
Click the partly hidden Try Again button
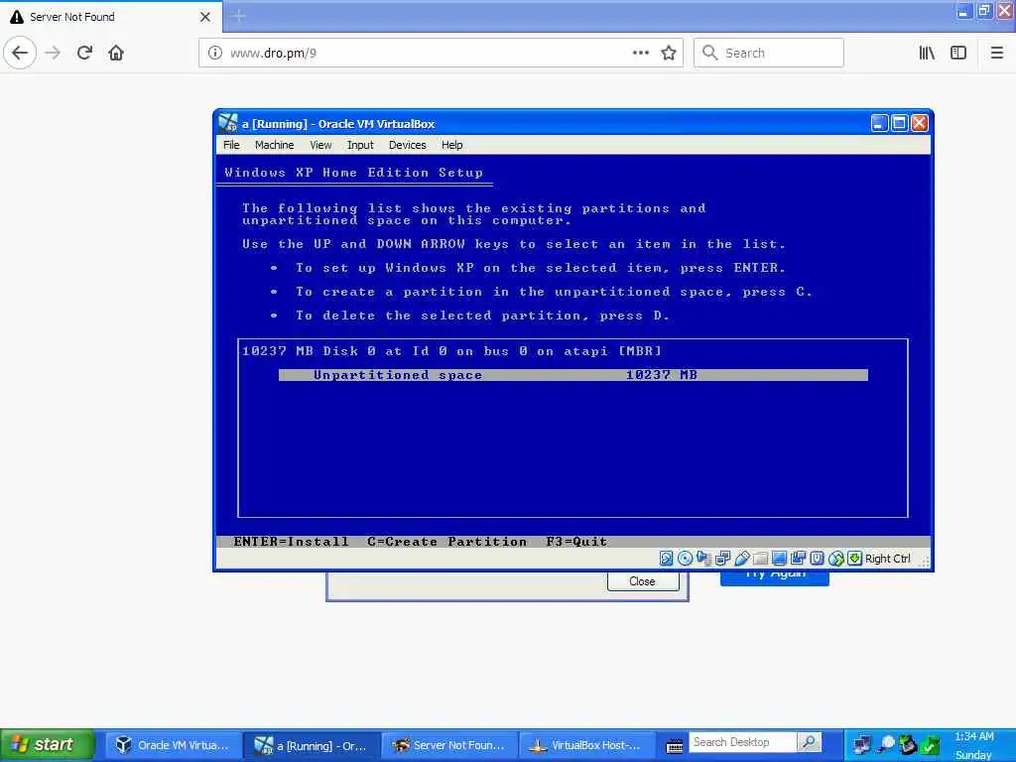pos(774,578)
